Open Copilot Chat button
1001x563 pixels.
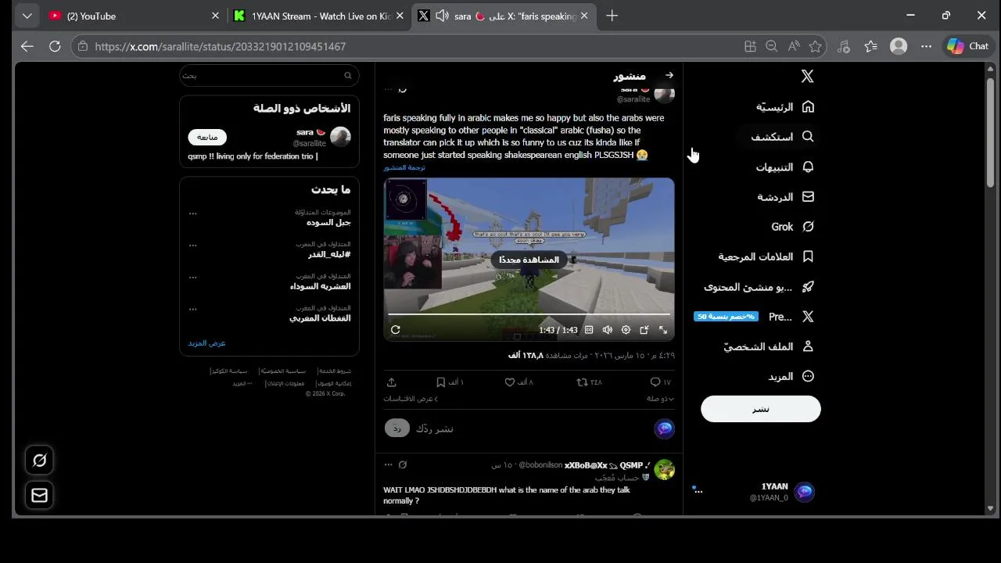[968, 46]
